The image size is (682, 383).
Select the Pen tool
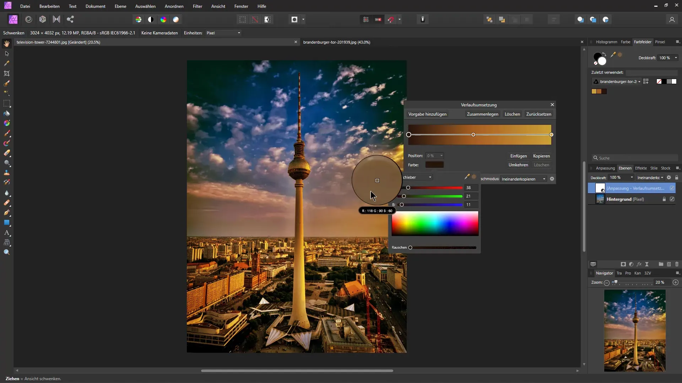tap(7, 213)
